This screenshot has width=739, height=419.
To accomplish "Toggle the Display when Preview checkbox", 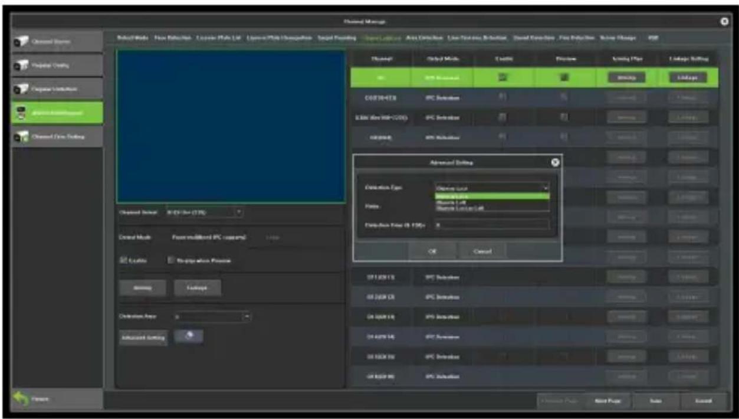I will click(x=172, y=260).
